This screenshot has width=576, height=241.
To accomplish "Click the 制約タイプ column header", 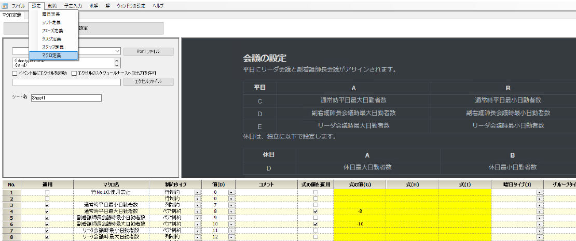I will 175,185.
